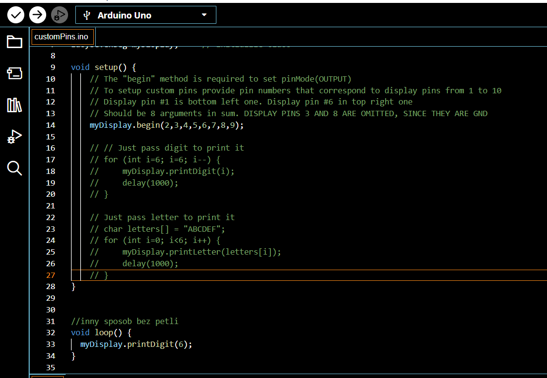Click the closing brace on line 34
The image size is (547, 378).
click(x=73, y=356)
